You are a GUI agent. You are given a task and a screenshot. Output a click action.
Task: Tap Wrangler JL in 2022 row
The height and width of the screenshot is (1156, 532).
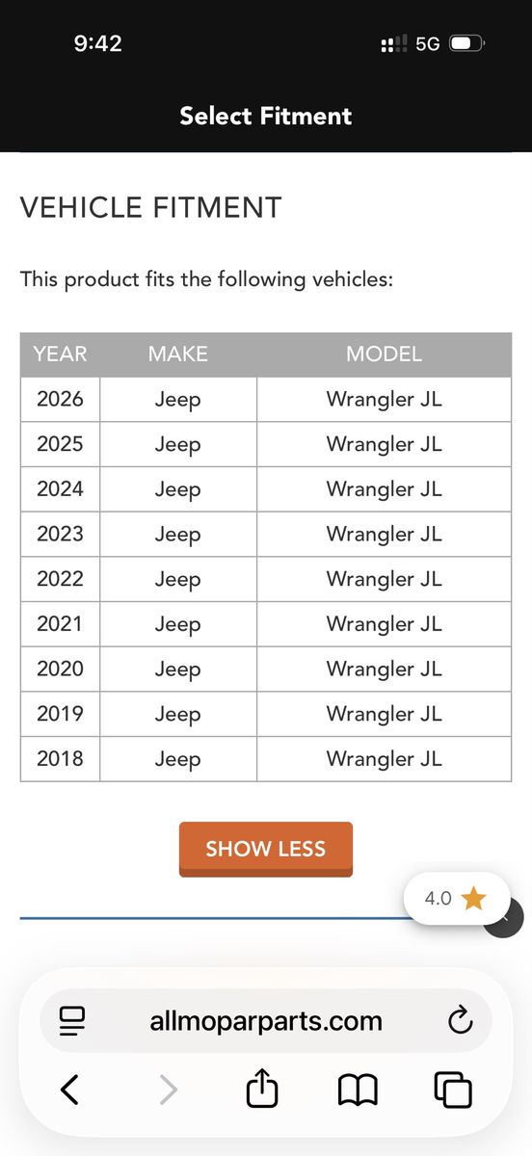[x=384, y=579]
